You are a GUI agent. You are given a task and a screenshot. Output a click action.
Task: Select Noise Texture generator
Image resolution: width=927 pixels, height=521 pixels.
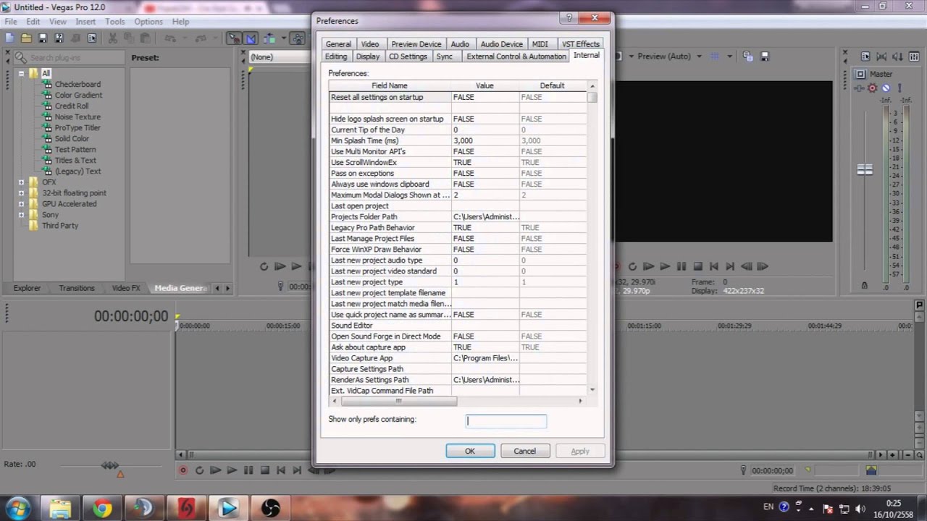(x=77, y=117)
